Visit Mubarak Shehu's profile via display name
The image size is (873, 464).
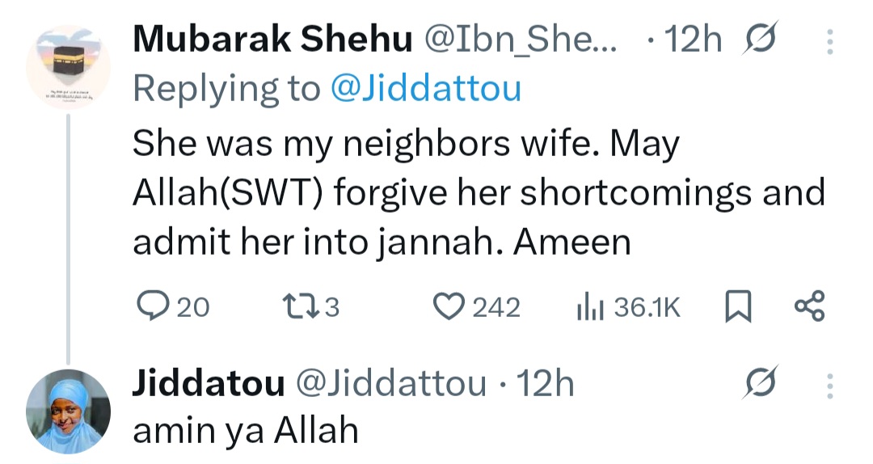272,40
